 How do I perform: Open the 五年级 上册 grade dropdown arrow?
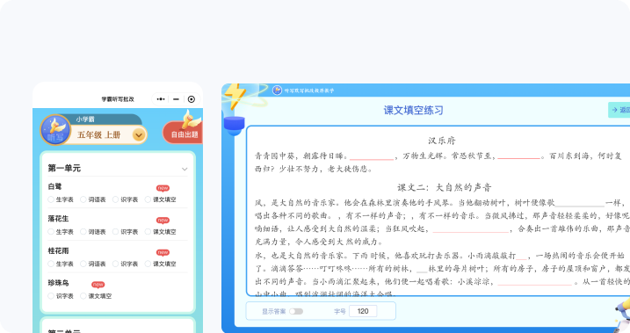139,135
